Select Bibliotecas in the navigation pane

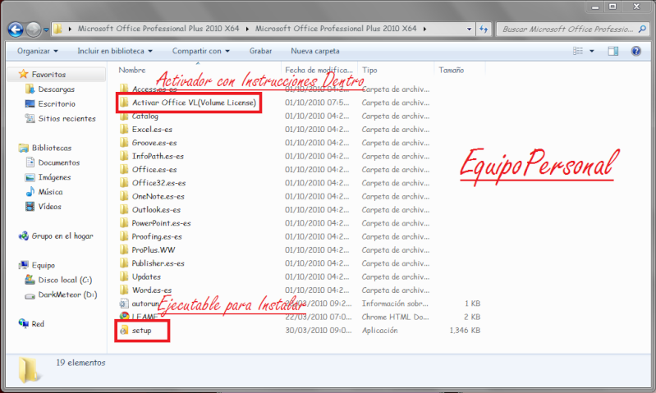[x=52, y=148]
